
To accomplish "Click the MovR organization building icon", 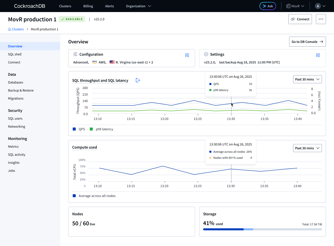I will tap(288, 6).
